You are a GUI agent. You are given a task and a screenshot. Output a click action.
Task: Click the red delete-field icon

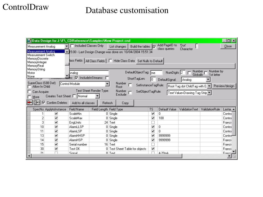click(30, 102)
